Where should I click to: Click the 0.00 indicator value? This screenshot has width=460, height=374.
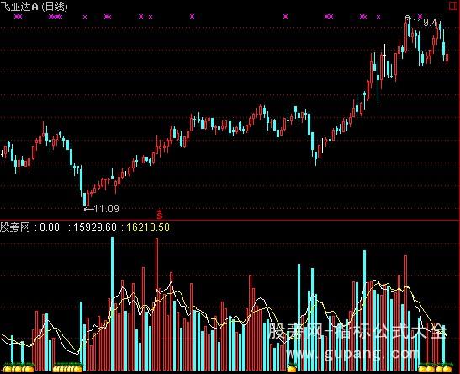(50, 227)
